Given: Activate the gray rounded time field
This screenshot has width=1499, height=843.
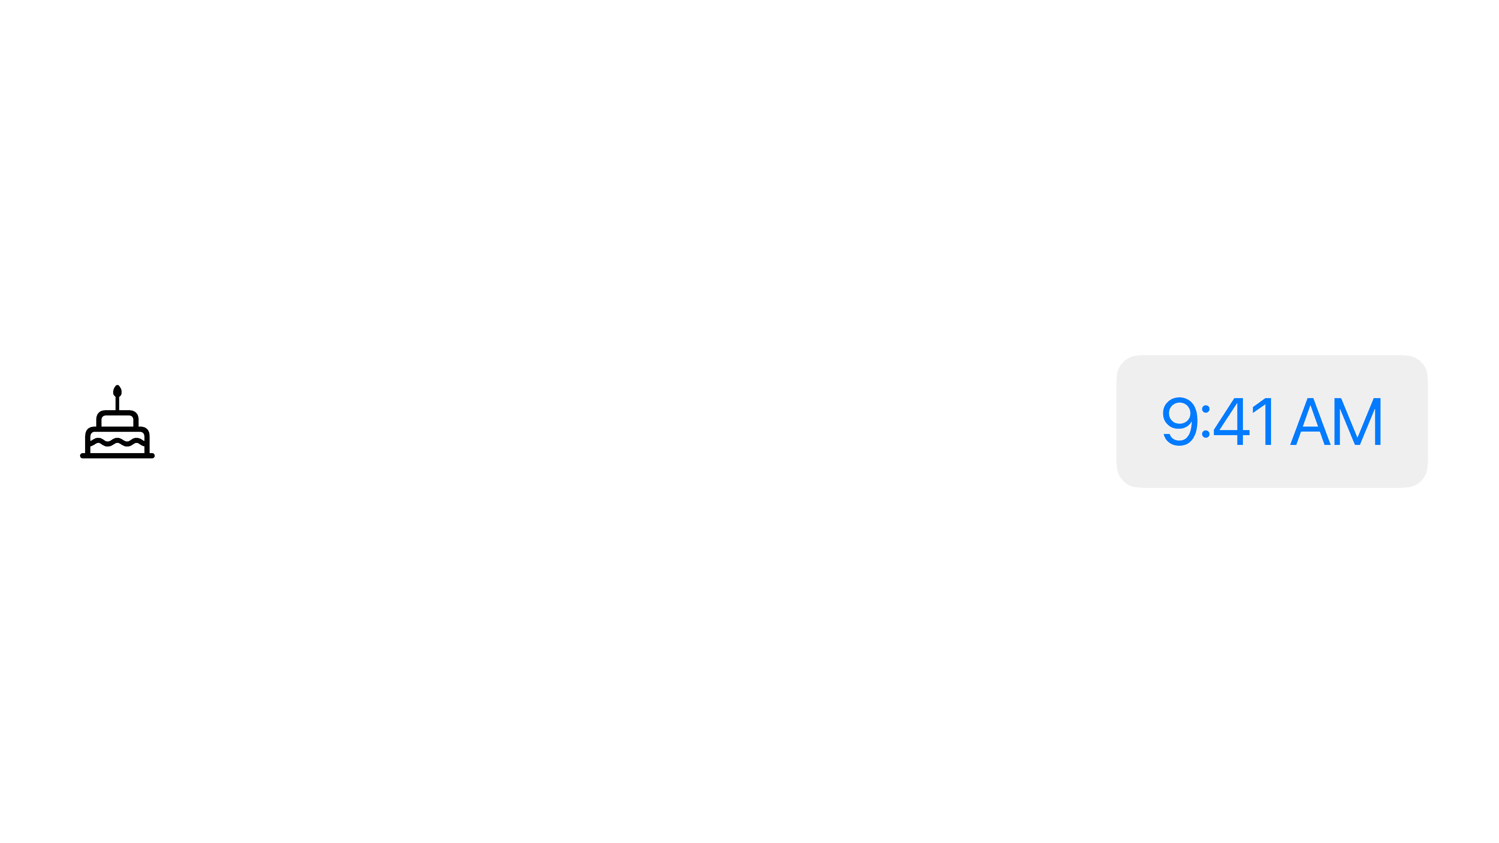Looking at the screenshot, I should pyautogui.click(x=1271, y=421).
